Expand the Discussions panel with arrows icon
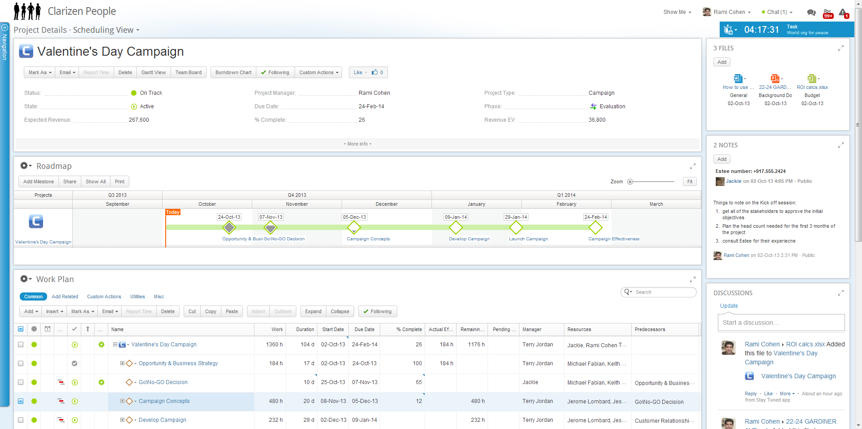This screenshot has height=429, width=862. point(840,293)
